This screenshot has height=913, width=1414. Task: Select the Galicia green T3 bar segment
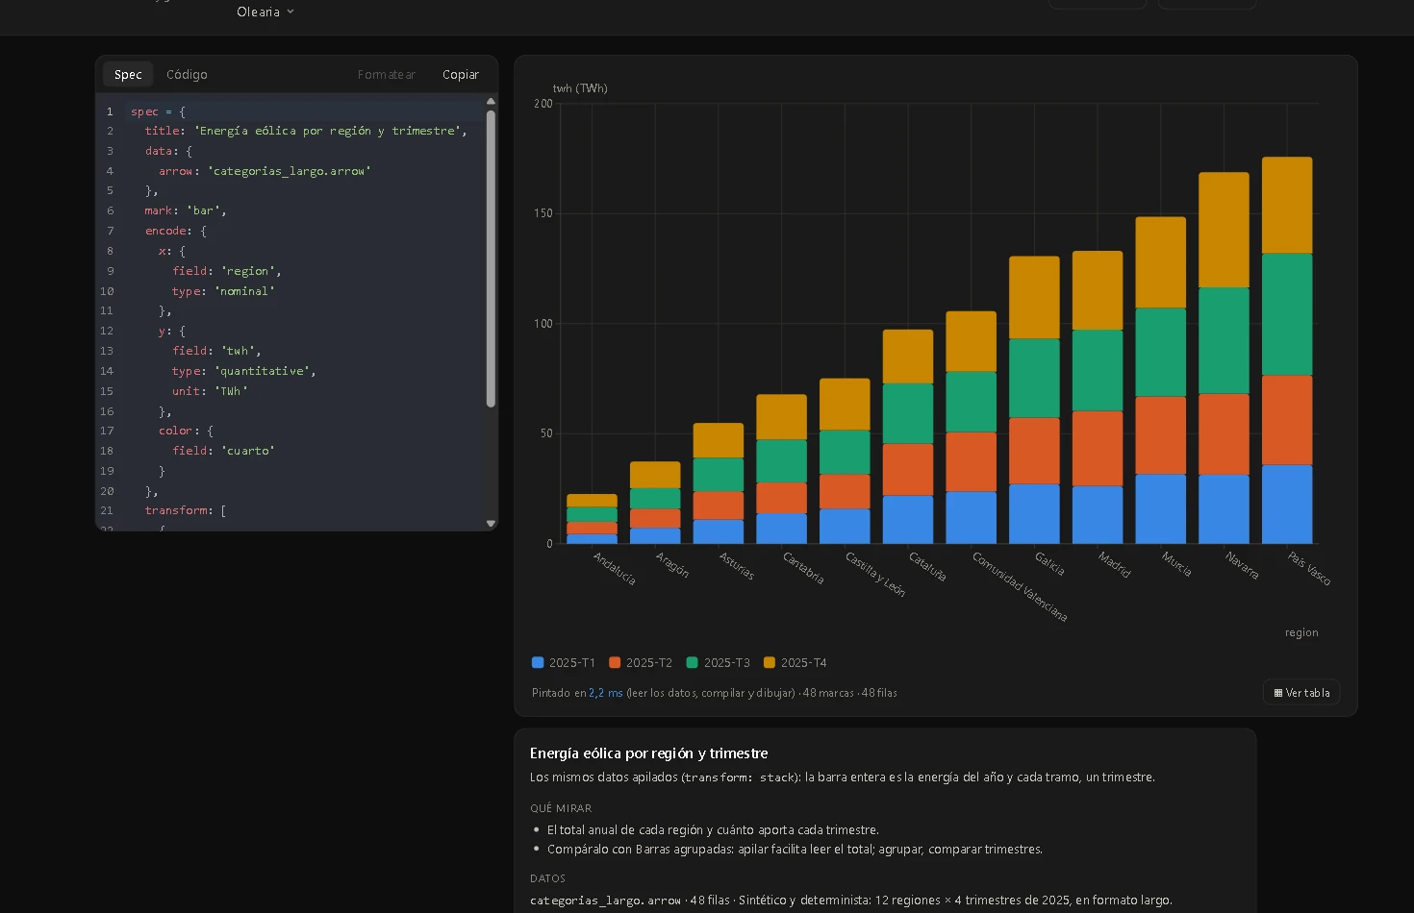click(x=1034, y=379)
